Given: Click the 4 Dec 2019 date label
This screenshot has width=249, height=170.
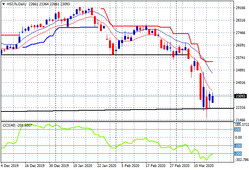Looking at the screenshot, I should click(x=9, y=166).
